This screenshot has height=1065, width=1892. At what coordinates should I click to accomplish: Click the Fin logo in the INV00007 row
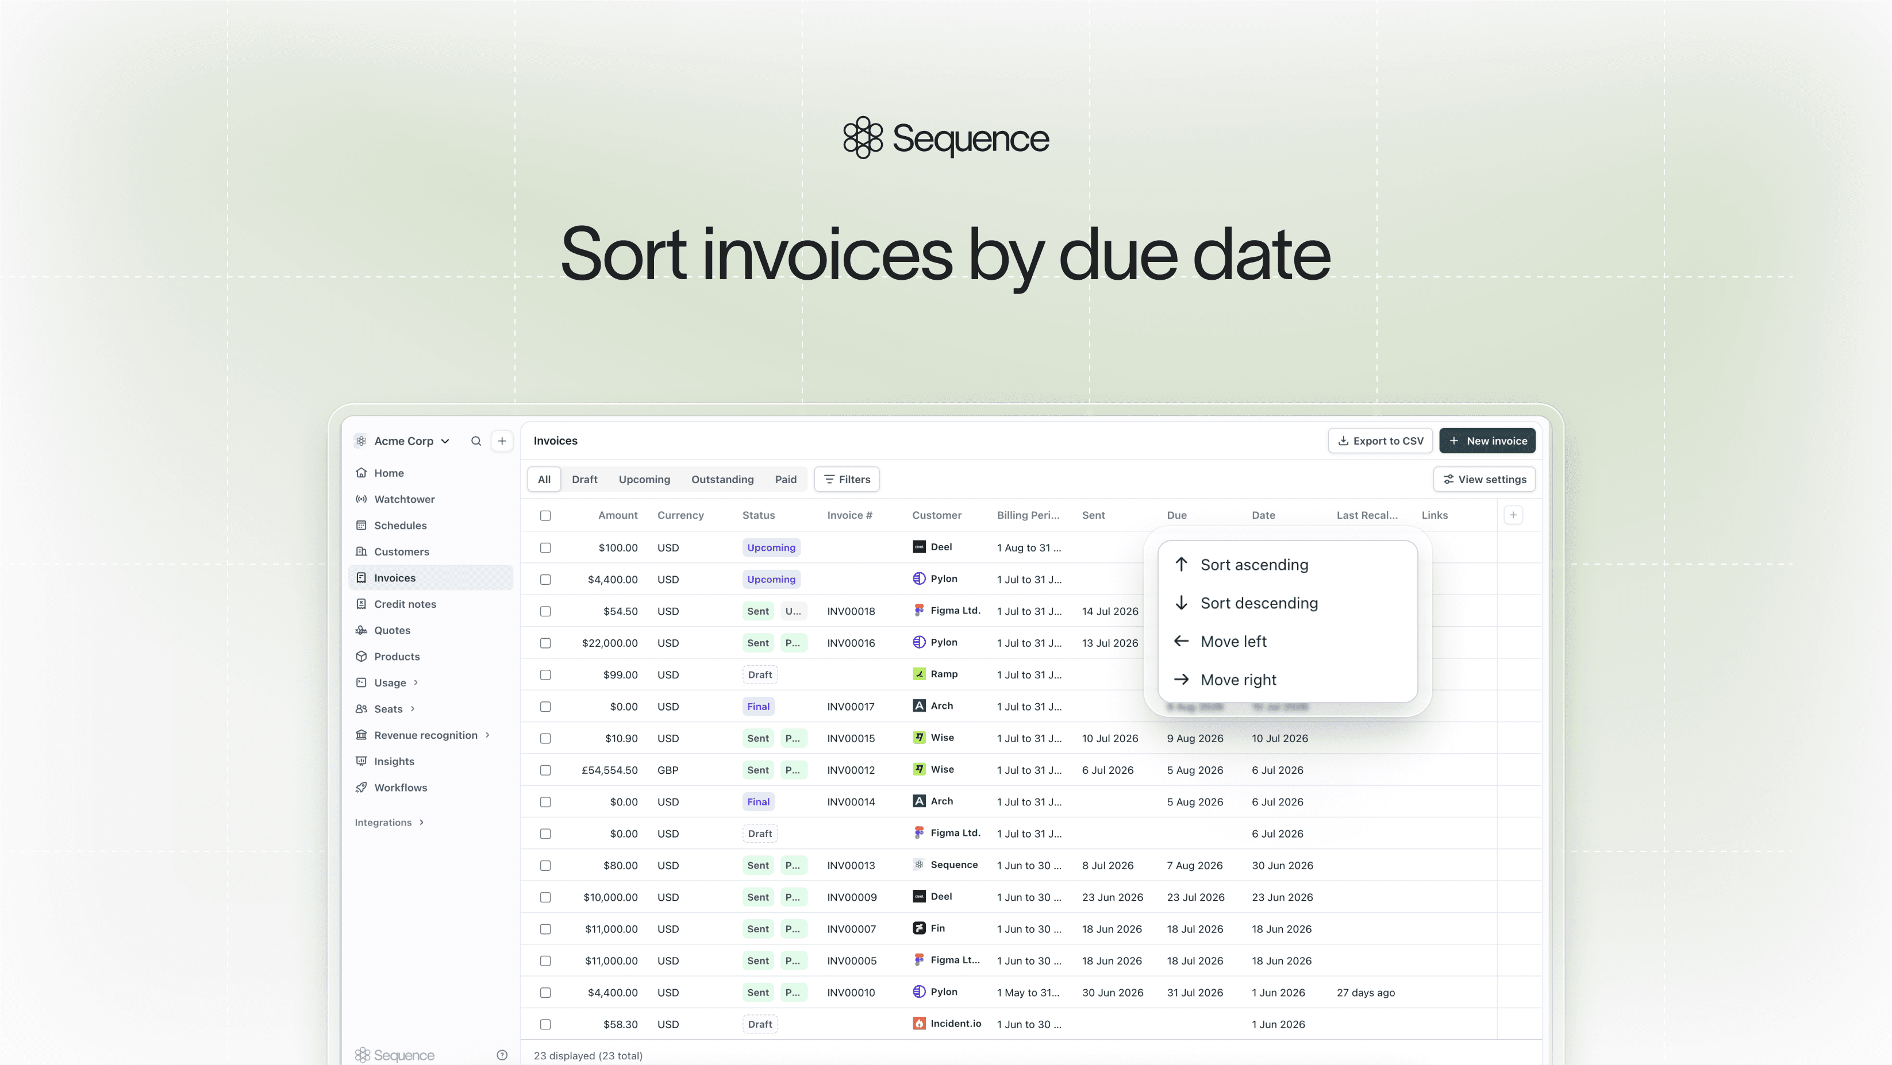coord(919,928)
